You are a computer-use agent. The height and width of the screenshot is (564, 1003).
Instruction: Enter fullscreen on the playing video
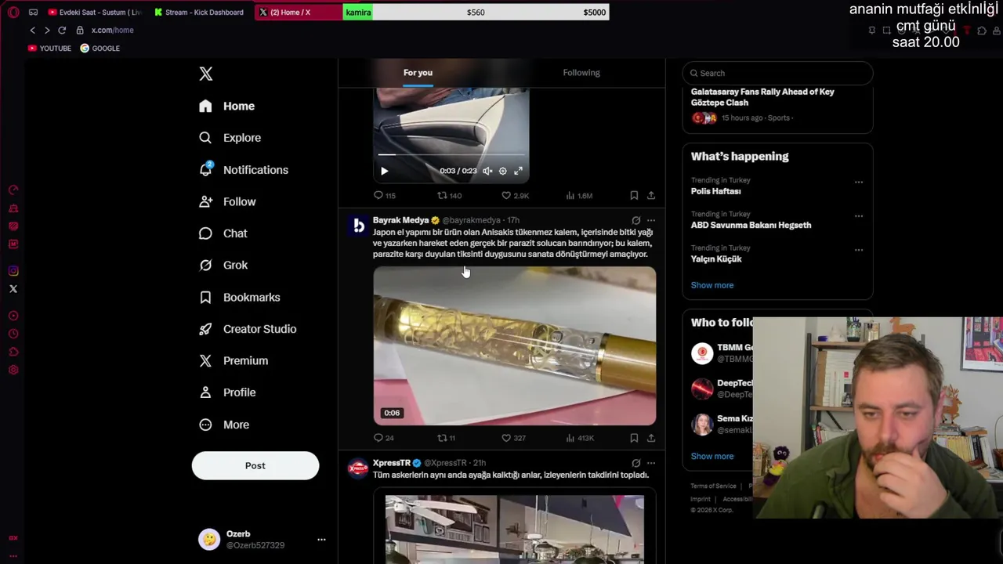pos(518,171)
